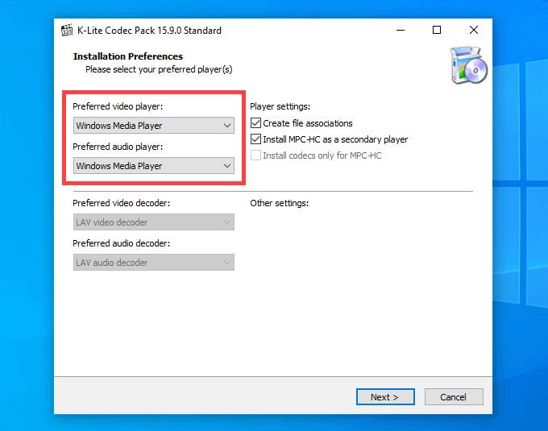
Task: Minimize the installer window
Action: tap(400, 31)
